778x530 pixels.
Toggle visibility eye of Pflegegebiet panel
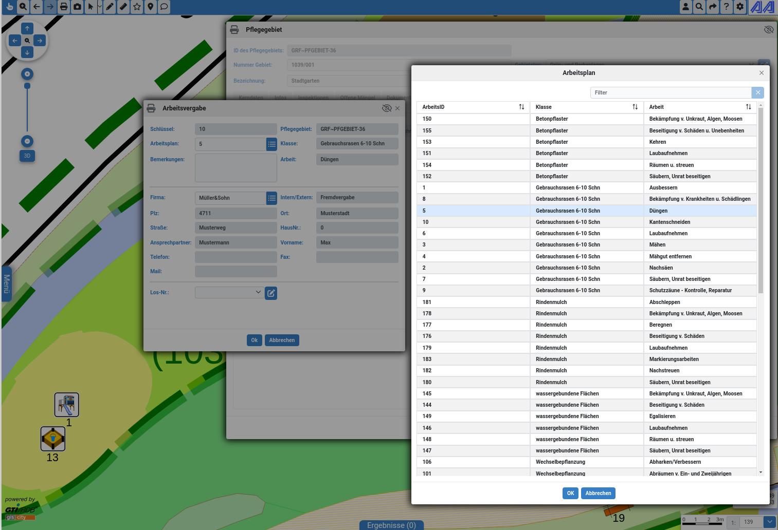(x=769, y=30)
